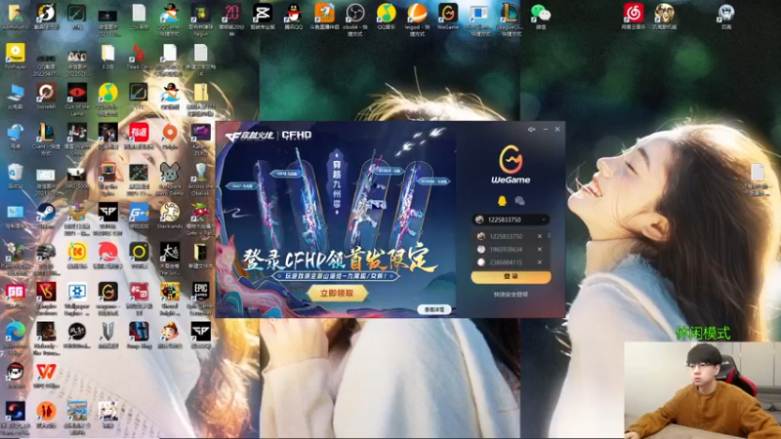
Task: Click the 立即领取 claim button on banner
Action: pos(337,294)
